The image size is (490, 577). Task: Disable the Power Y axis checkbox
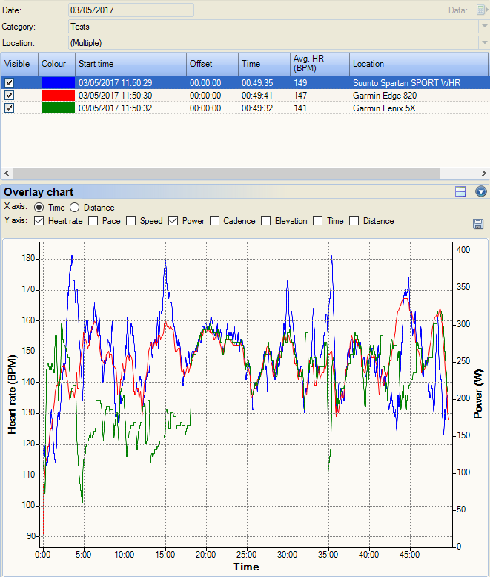point(173,221)
